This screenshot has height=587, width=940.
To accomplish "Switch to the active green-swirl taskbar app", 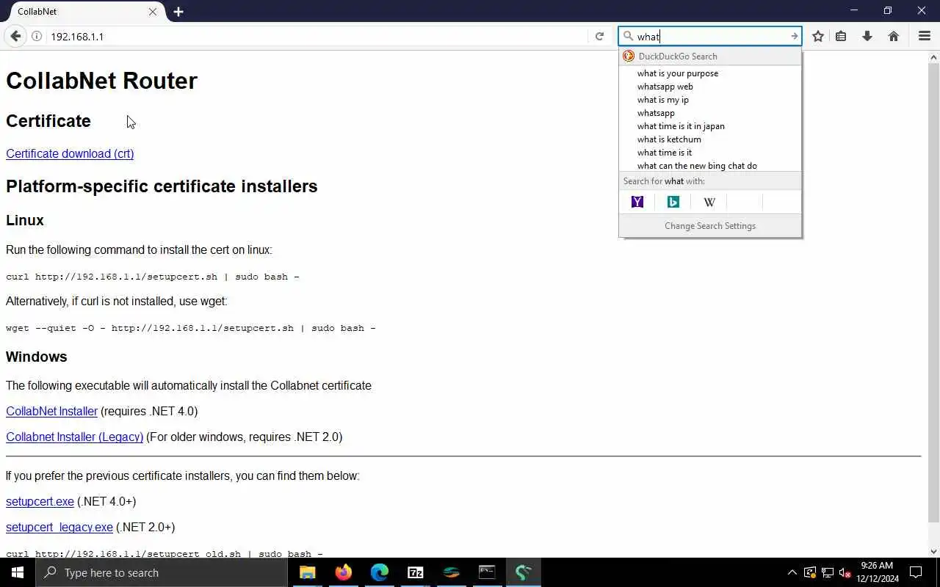I will (523, 572).
